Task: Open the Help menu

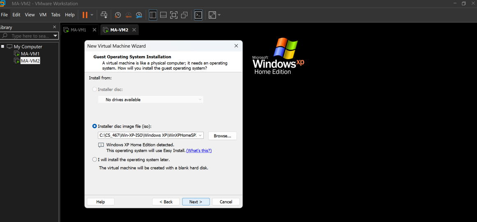Action: click(70, 15)
